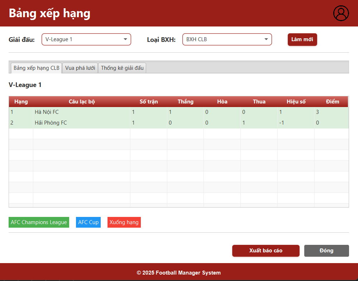Image resolution: width=358 pixels, height=281 pixels.
Task: Click the Câu lạc bộ column header
Action: tap(82, 102)
